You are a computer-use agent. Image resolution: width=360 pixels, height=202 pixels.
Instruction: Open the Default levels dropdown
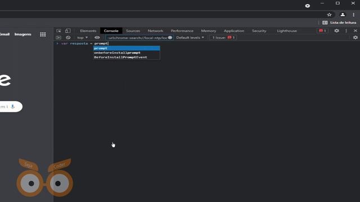point(190,38)
